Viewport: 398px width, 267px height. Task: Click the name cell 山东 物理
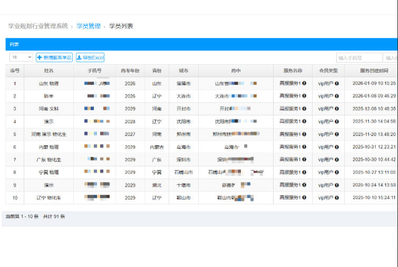click(x=48, y=83)
